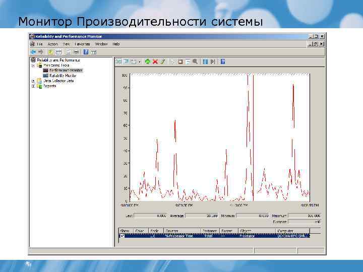
Task: Open the Change Graph Type dropdown arrow
Action: 140,62
